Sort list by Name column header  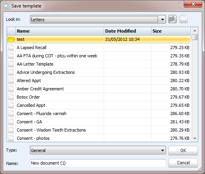point(60,31)
